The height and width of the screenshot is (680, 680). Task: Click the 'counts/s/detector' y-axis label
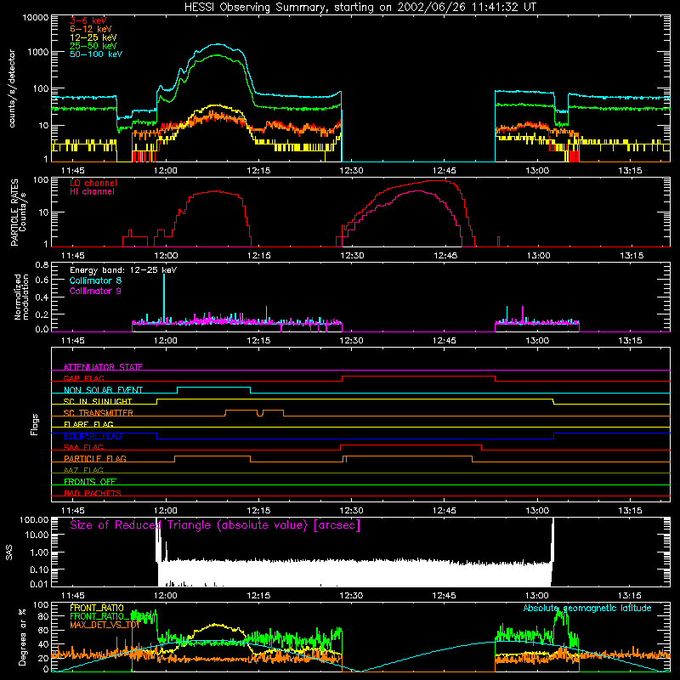pos(12,88)
